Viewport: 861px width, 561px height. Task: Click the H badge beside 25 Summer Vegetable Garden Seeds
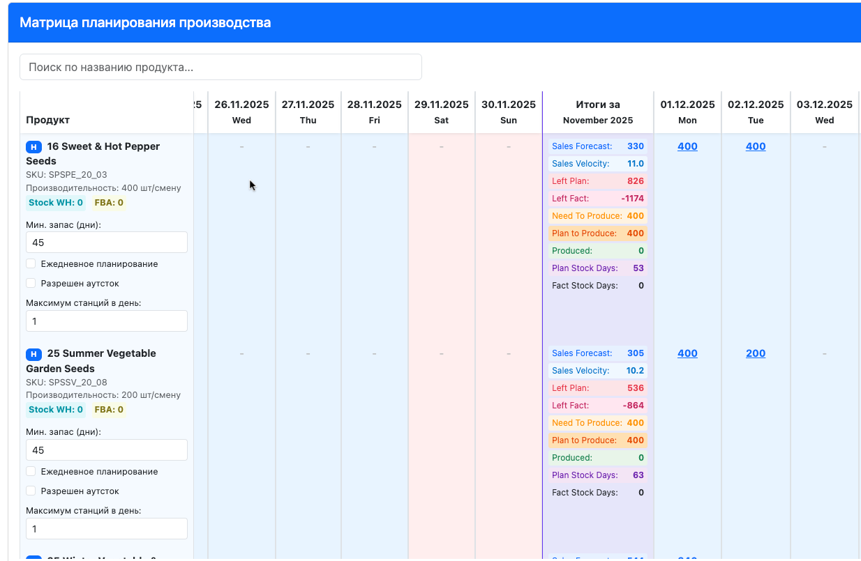pyautogui.click(x=33, y=354)
